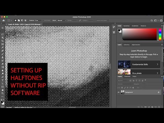164x123 pixels.
Task: Enable Add to selection mode
Action: click(x=19, y=20)
